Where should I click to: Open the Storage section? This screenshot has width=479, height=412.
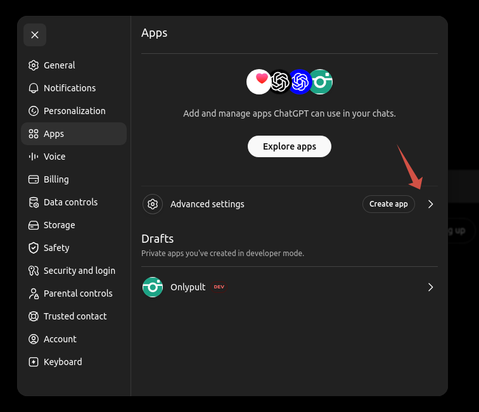[73, 225]
